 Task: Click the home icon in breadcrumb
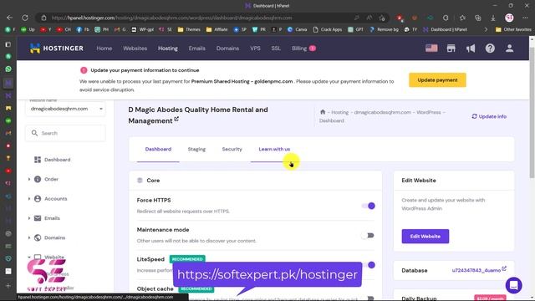[x=323, y=112]
